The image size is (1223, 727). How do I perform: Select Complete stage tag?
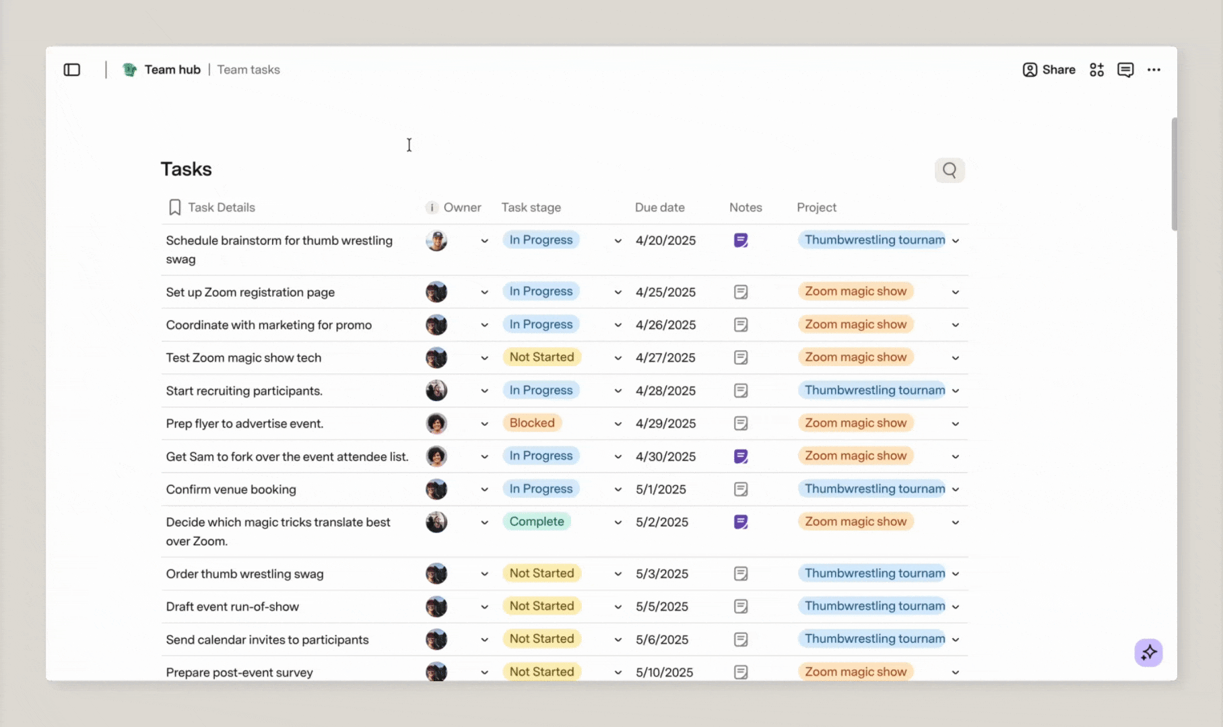(x=537, y=522)
